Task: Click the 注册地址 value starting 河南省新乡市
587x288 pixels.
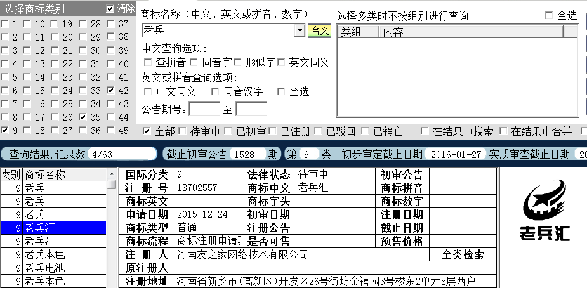Action: coord(326,281)
